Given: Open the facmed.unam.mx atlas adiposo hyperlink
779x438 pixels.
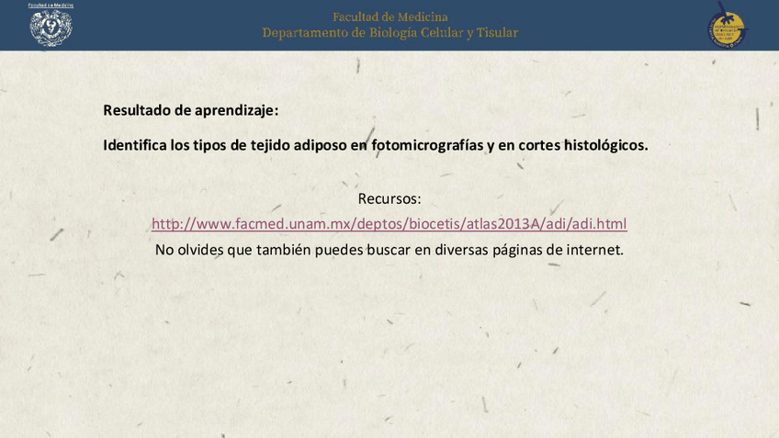Looking at the screenshot, I should pos(389,224).
